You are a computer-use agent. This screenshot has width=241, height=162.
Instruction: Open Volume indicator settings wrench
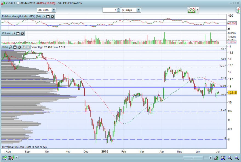click(x=13, y=33)
